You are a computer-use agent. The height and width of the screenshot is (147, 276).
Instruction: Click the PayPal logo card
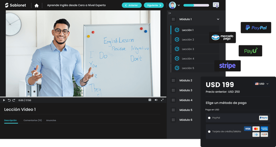256,27
